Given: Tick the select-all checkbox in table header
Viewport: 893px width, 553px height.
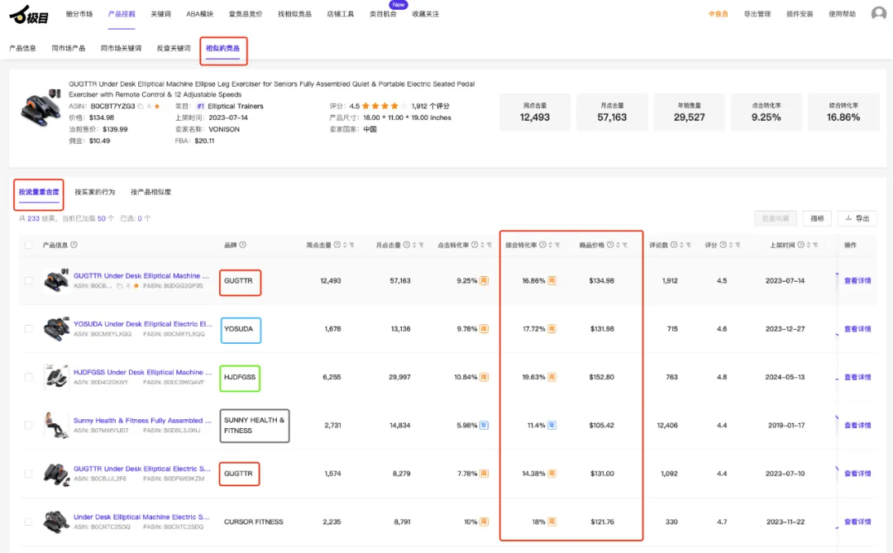Looking at the screenshot, I should [x=28, y=246].
